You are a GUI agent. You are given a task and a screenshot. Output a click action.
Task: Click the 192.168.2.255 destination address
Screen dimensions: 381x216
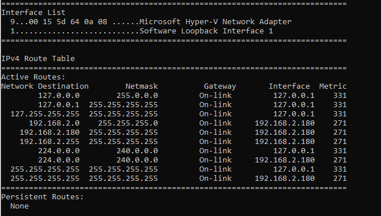tap(50, 142)
